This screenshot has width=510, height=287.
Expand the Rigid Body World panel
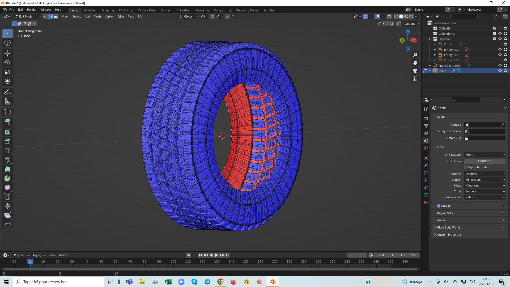(x=448, y=227)
